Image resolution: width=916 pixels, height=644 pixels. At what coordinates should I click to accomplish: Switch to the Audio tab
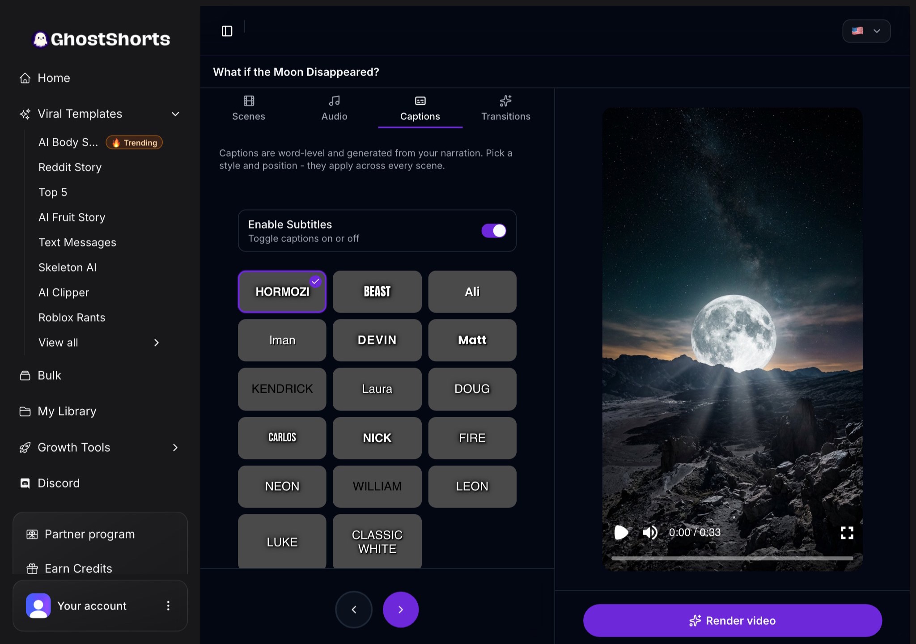tap(334, 108)
